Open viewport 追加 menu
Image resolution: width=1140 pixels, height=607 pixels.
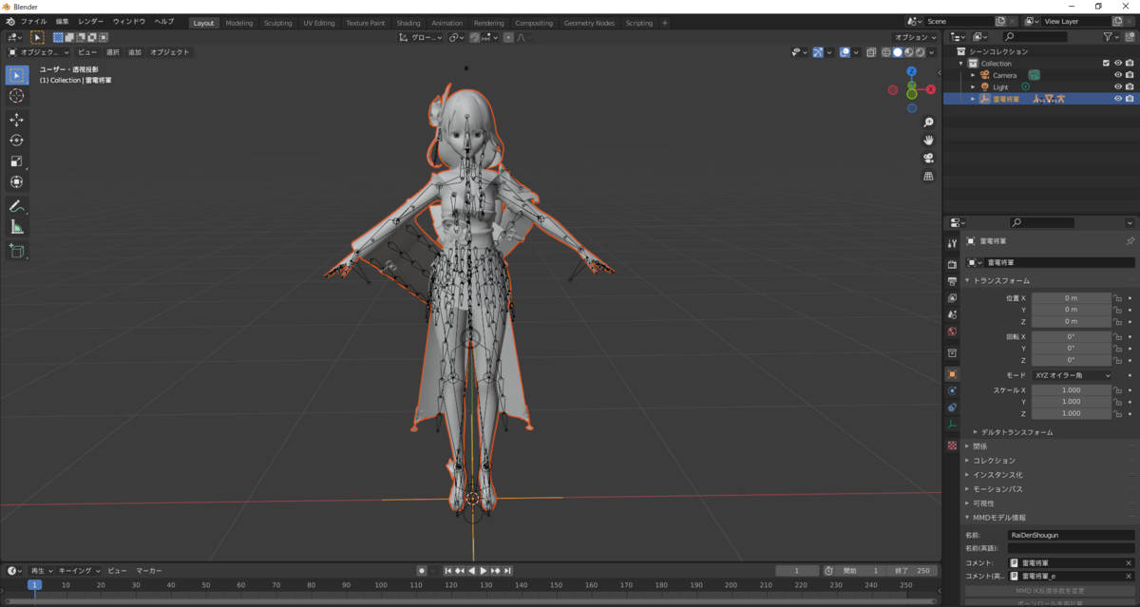[x=135, y=52]
